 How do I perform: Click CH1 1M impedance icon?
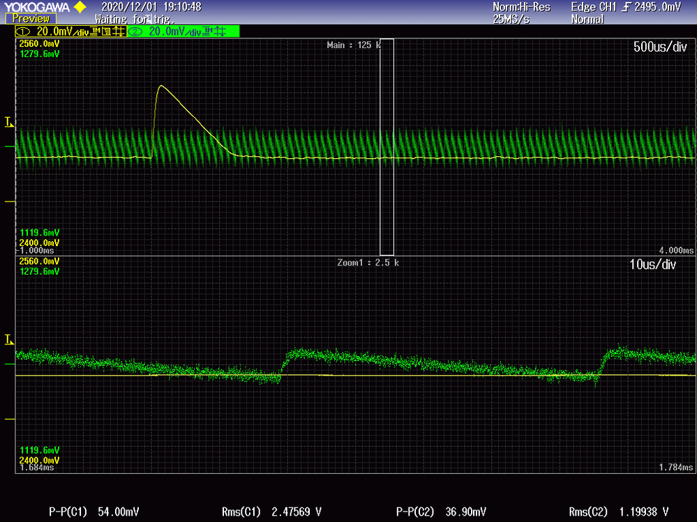(x=95, y=31)
